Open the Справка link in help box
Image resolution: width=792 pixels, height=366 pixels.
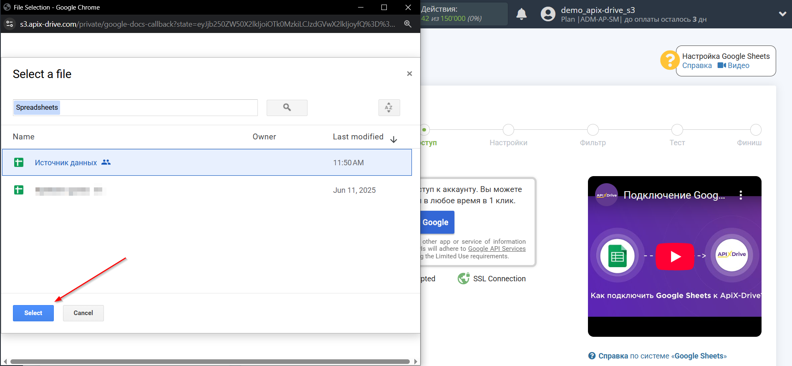click(697, 66)
